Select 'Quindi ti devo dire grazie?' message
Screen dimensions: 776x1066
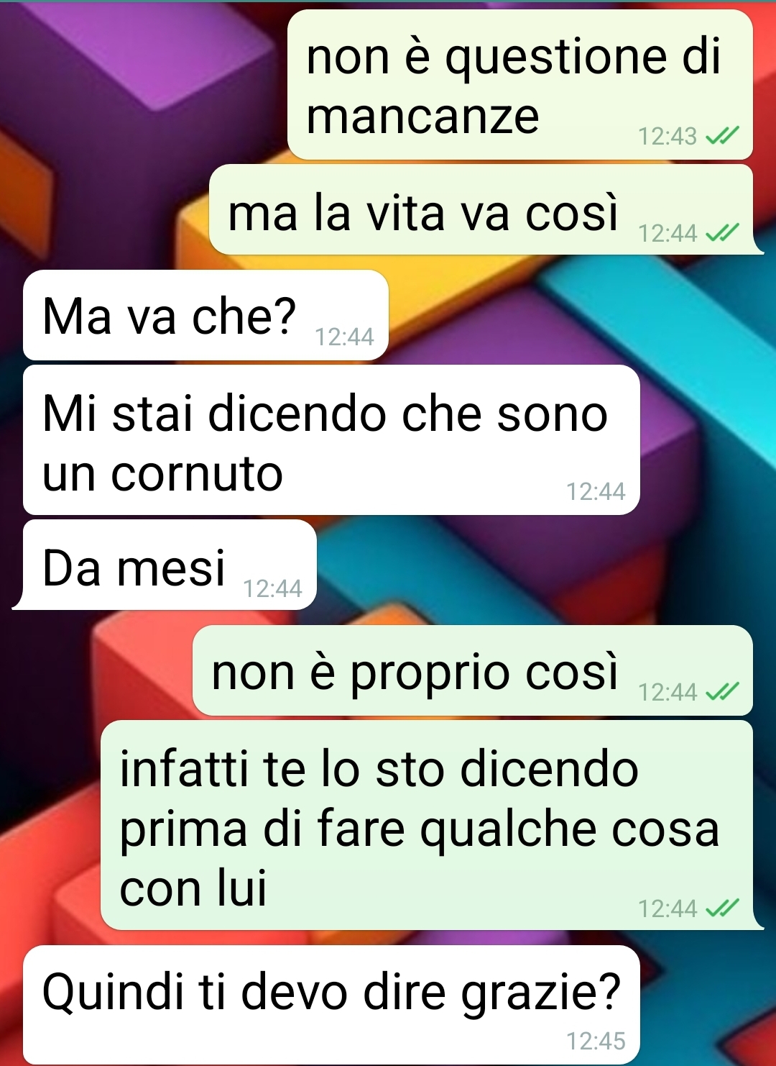point(331,1005)
